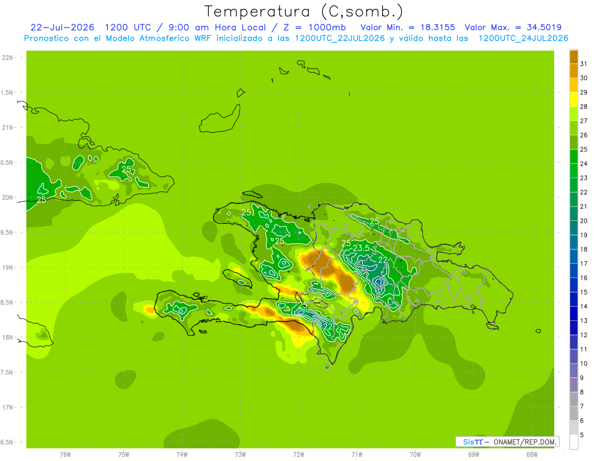Click longitude axis label "71W"
597x461 pixels.
[357, 455]
